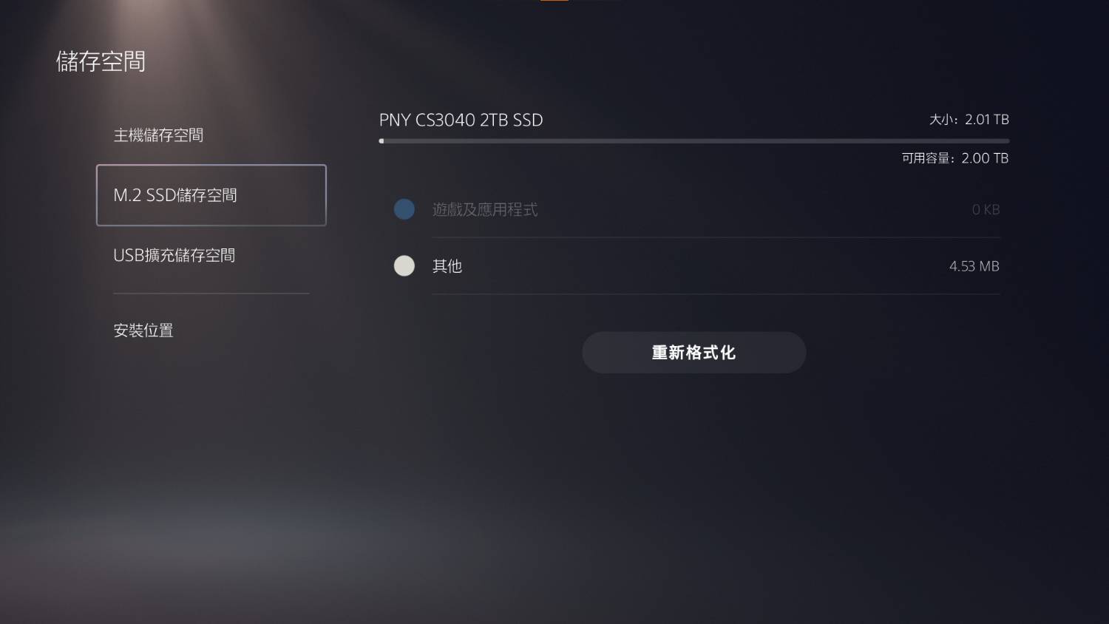Click the blue 遊戲及應用程式 color dot
The image size is (1109, 624).
tap(404, 209)
